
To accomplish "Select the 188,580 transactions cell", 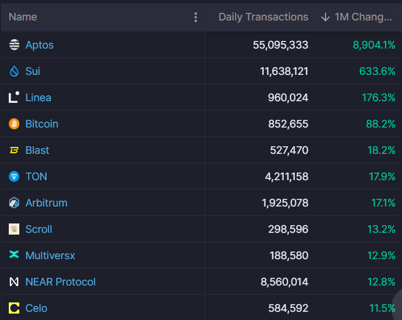I will point(289,256).
